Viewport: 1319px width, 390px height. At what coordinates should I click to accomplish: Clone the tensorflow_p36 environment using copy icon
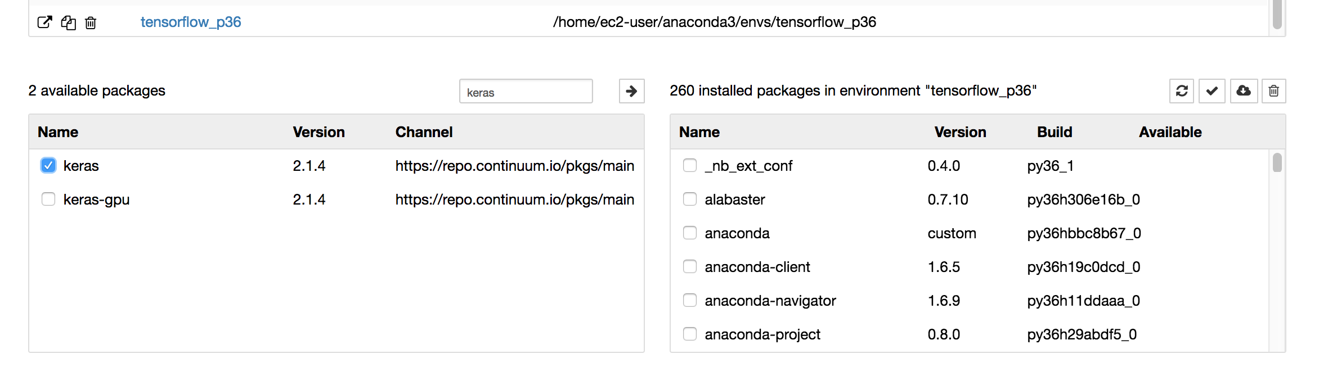[x=68, y=23]
